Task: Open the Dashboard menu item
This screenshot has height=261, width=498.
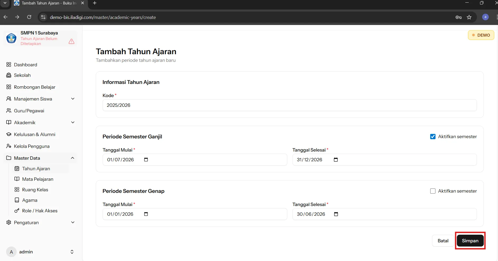Action: [x=40, y=64]
